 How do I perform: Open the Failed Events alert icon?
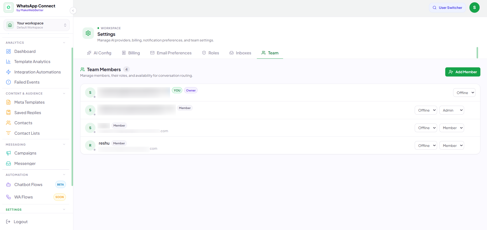tap(8, 82)
